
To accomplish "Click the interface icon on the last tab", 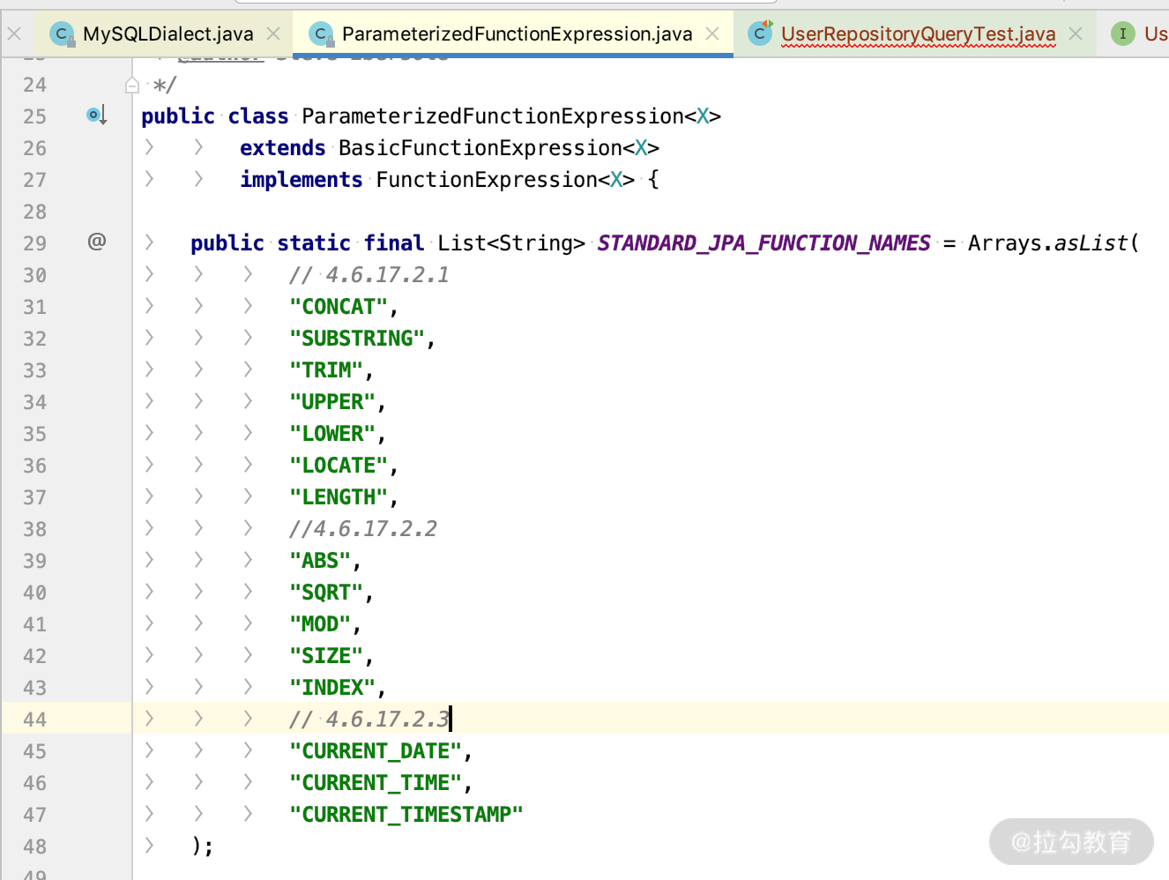I will 1122,34.
